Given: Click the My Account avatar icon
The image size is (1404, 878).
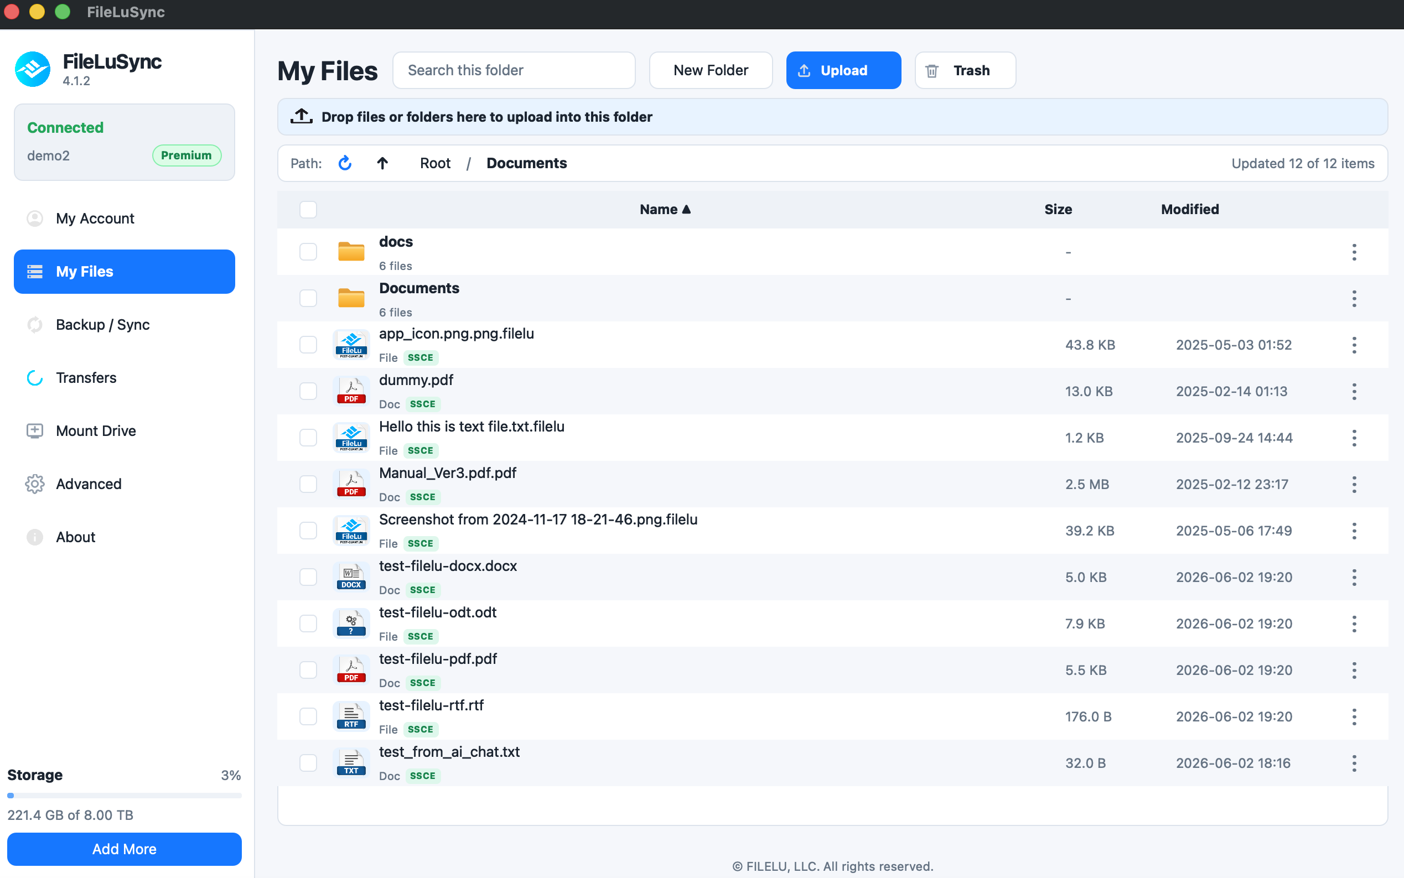Looking at the screenshot, I should point(35,219).
